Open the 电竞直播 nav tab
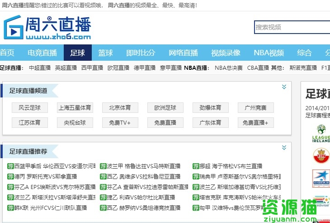Screen dimensions: 330x223 click(42, 53)
